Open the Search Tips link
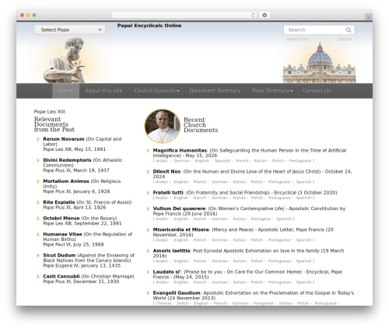389x329 pixels. [297, 40]
